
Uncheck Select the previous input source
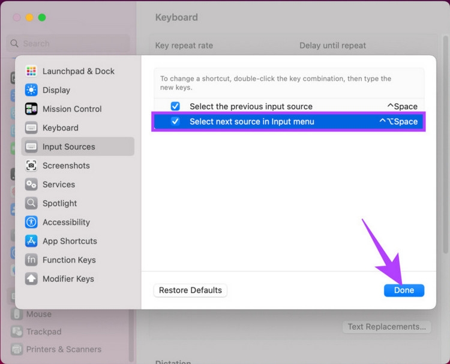175,106
